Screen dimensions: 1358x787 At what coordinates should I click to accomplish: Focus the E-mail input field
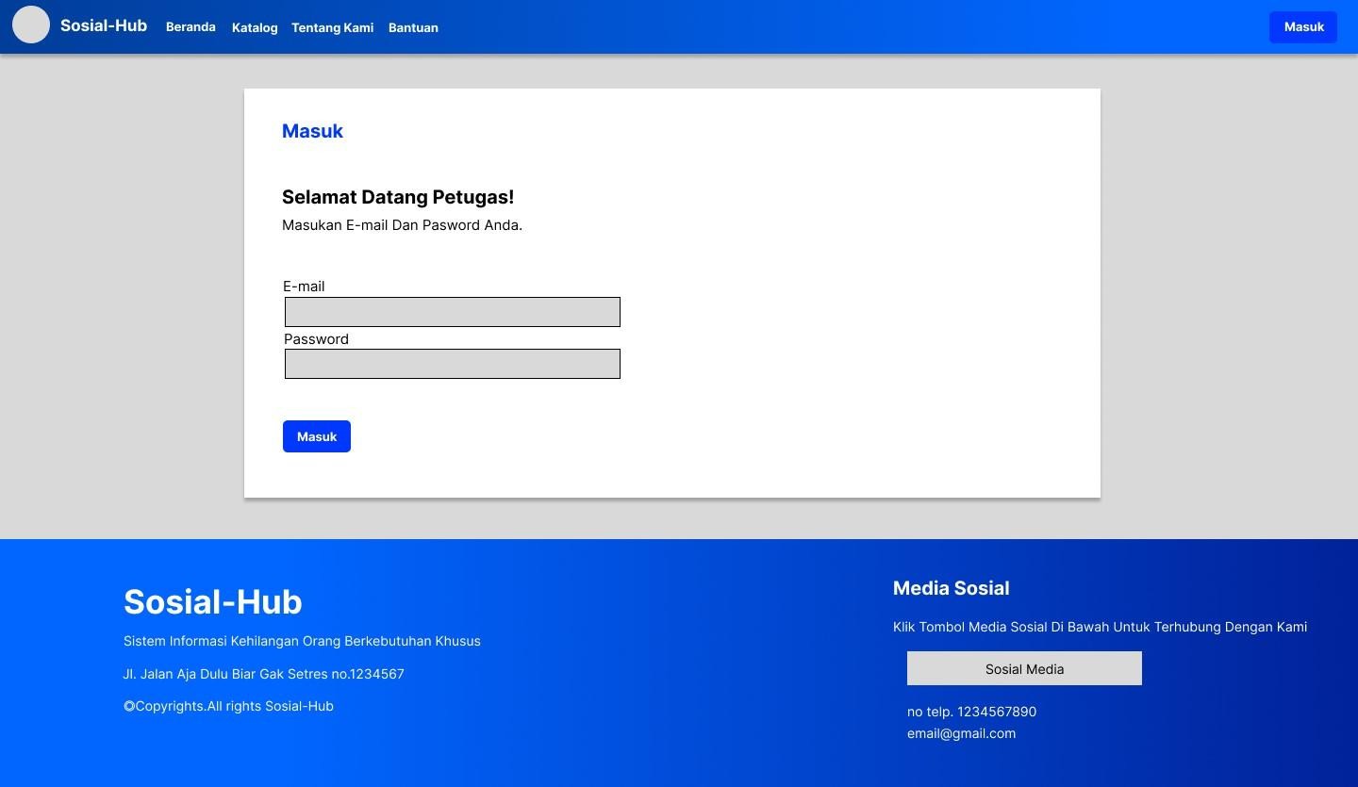coord(453,312)
